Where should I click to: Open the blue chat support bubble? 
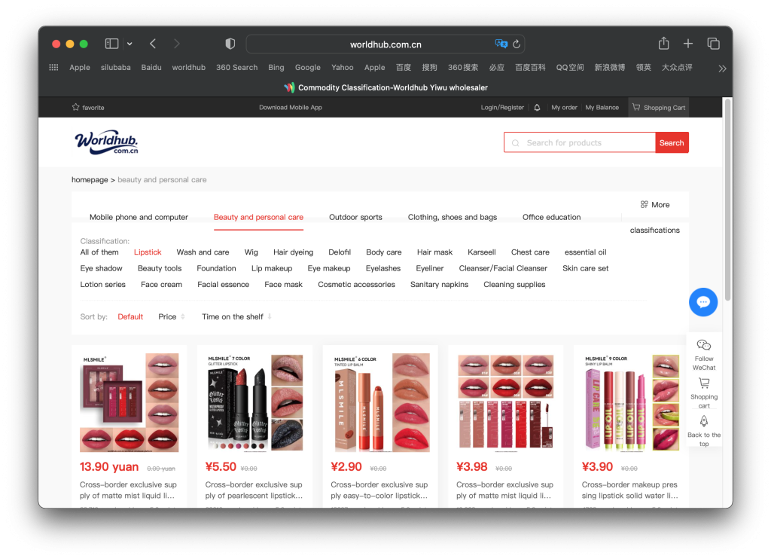tap(703, 302)
